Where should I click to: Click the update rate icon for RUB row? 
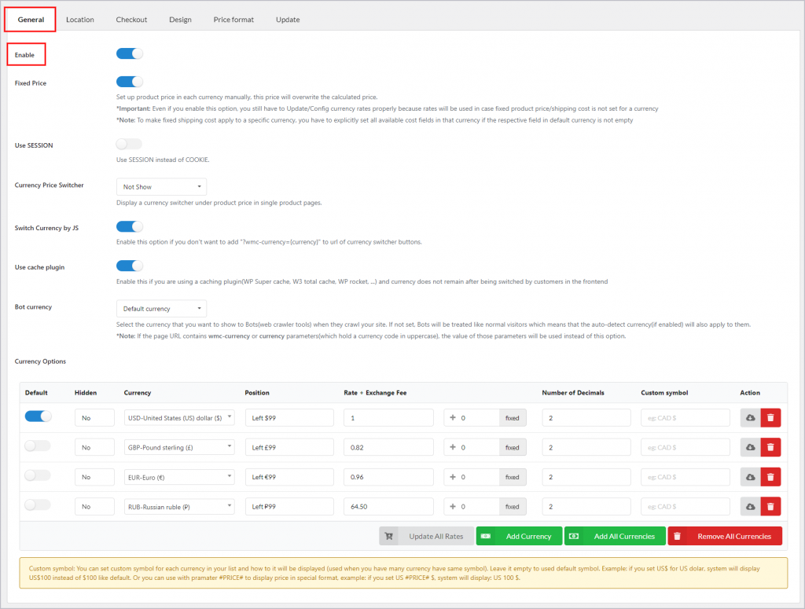(750, 506)
